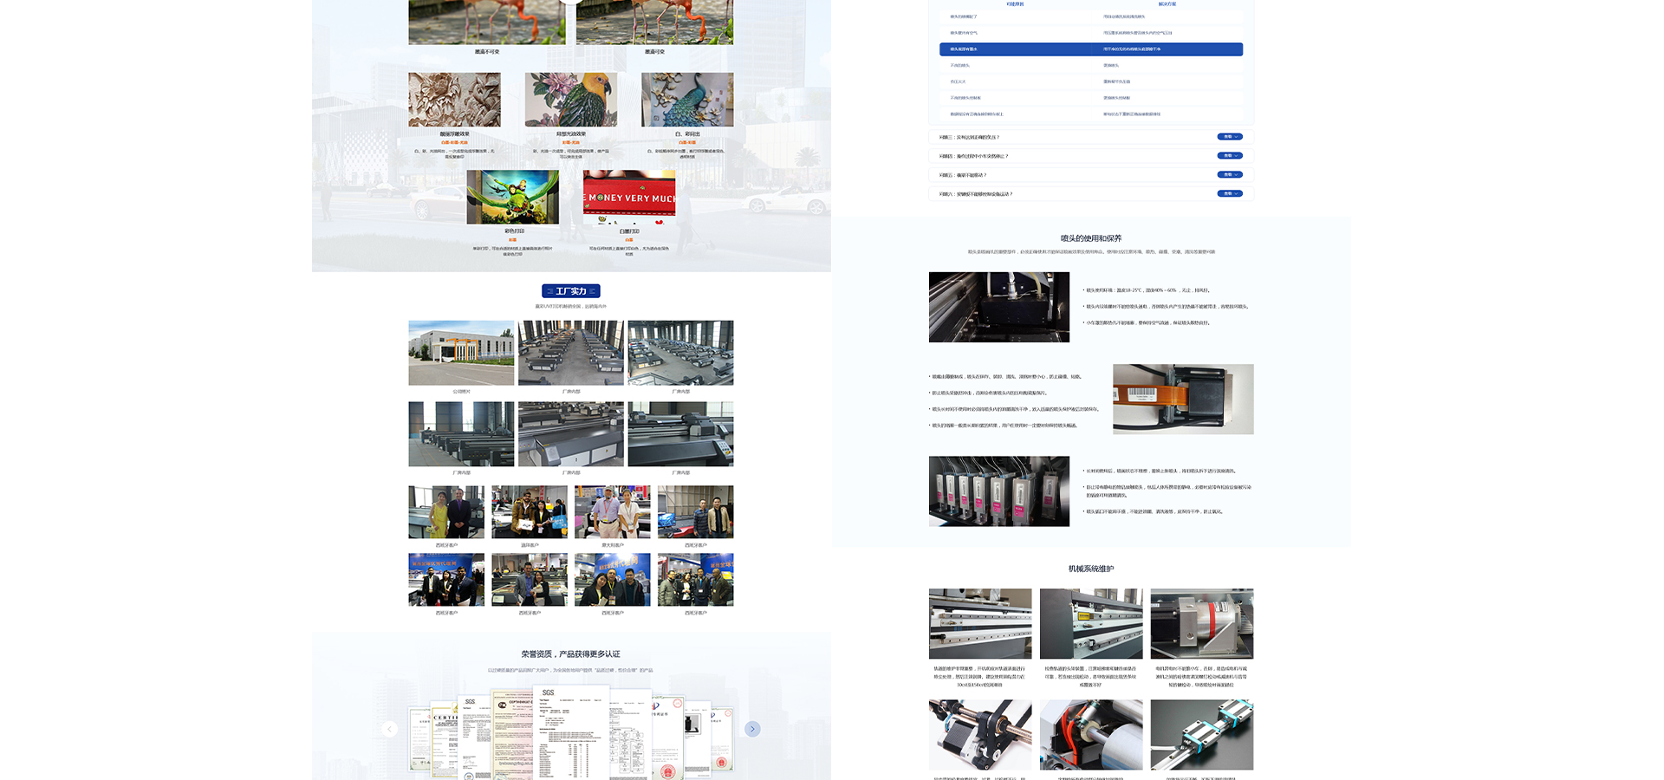This screenshot has height=780, width=1664.
Task: Open the 意大利客户 customer photo
Action: pyautogui.click(x=613, y=512)
